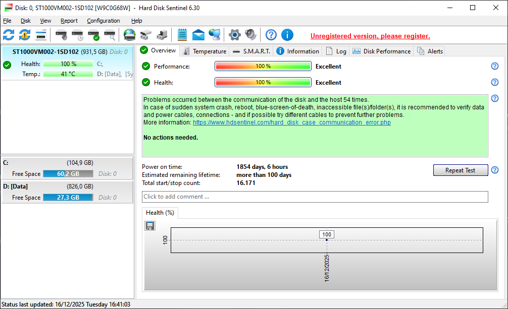Click the disk with globe icon

(129, 35)
